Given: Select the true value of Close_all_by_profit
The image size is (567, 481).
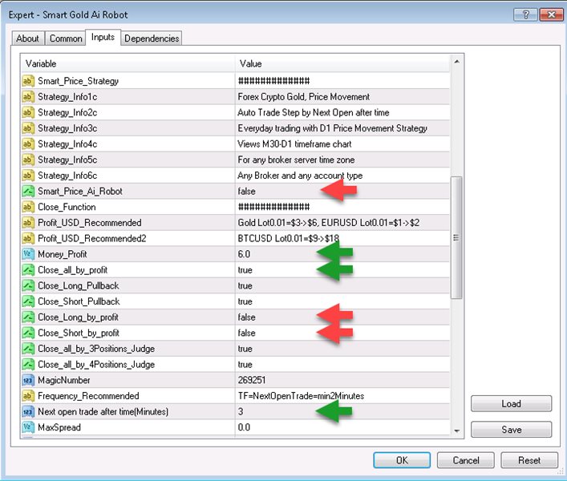Looking at the screenshot, I should [x=245, y=270].
